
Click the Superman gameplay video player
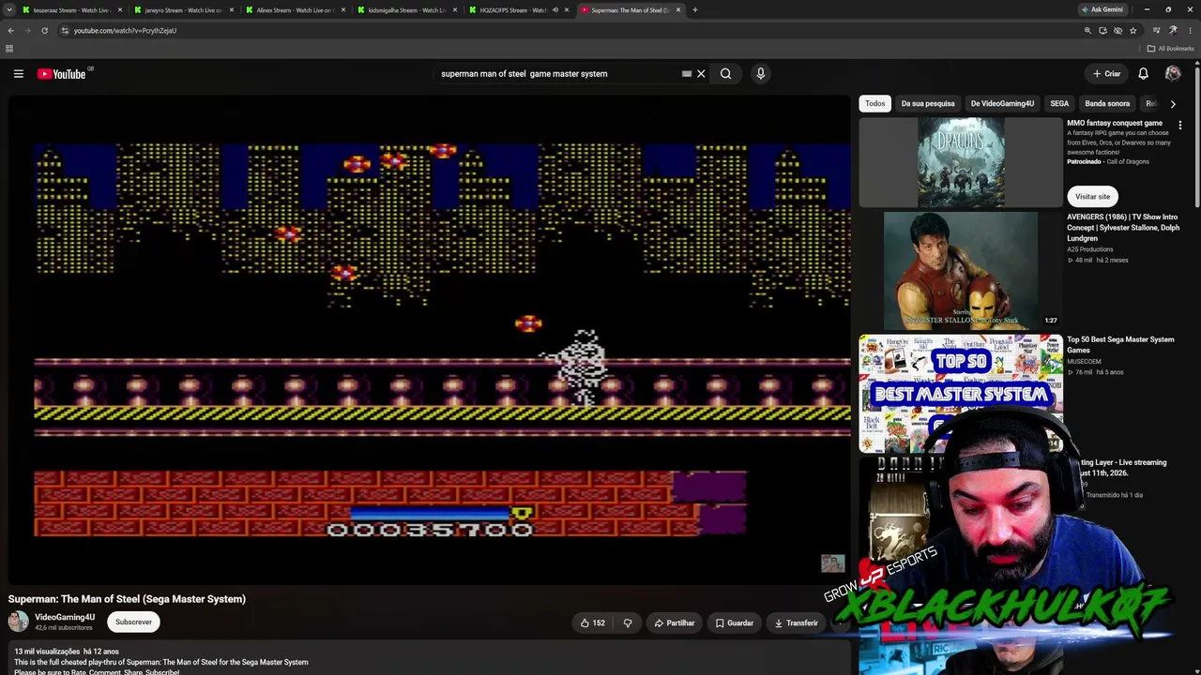point(430,339)
